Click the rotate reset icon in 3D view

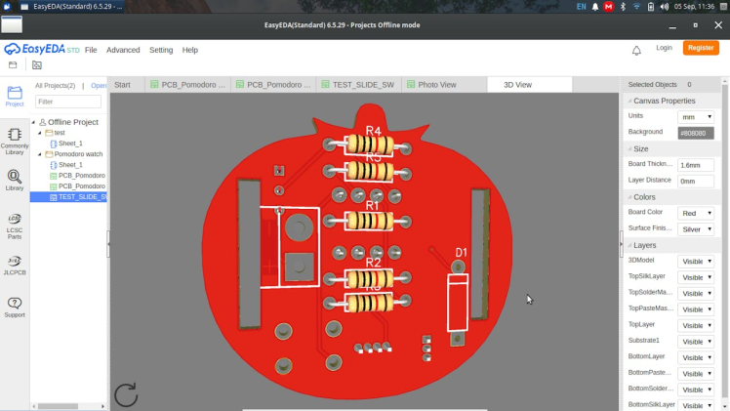126,393
